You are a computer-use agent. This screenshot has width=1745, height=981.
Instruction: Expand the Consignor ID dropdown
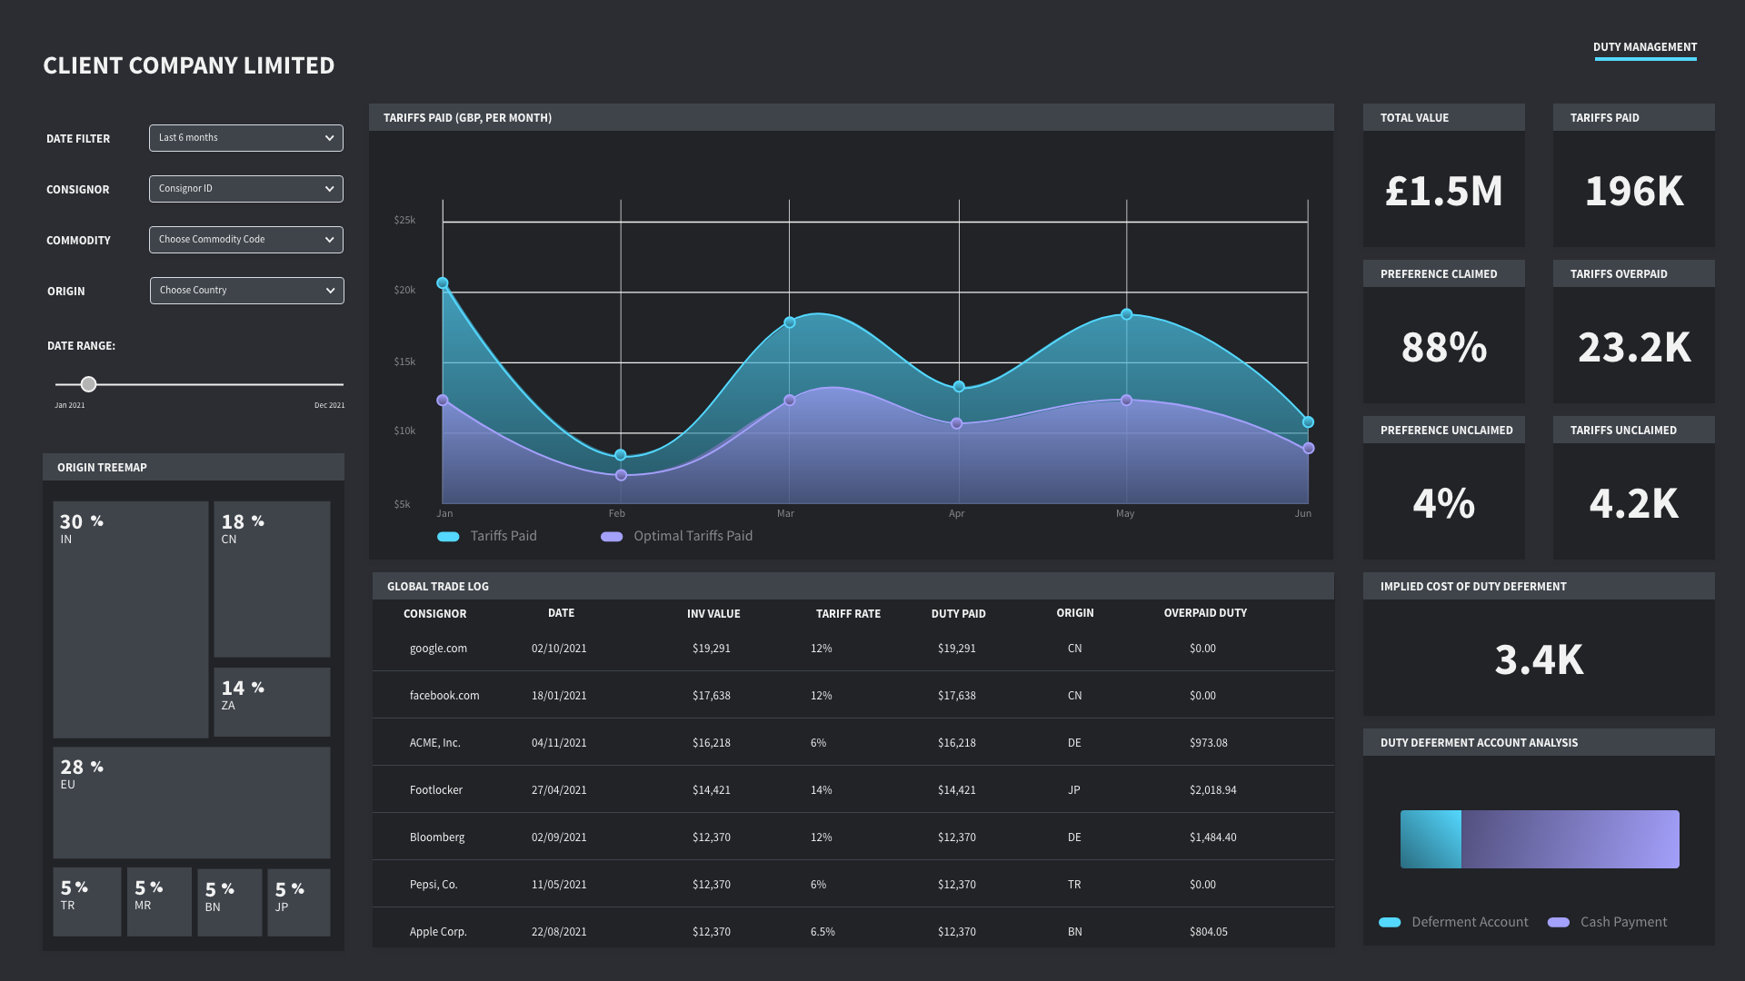[245, 189]
